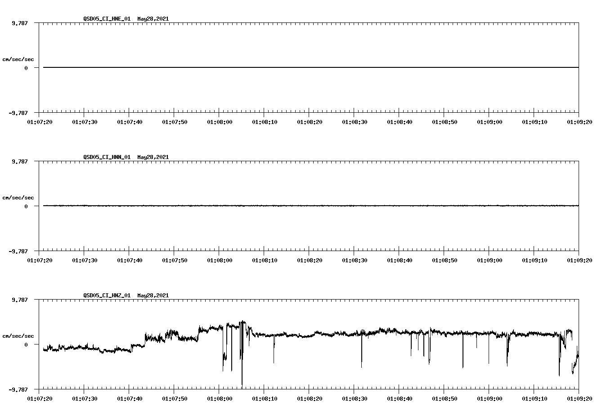Click the 01:08:00 label below top plot

(220, 121)
